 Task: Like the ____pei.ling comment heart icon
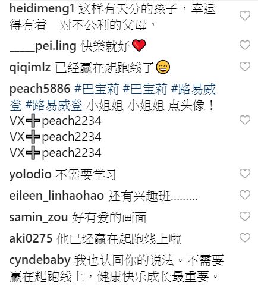pos(245,45)
